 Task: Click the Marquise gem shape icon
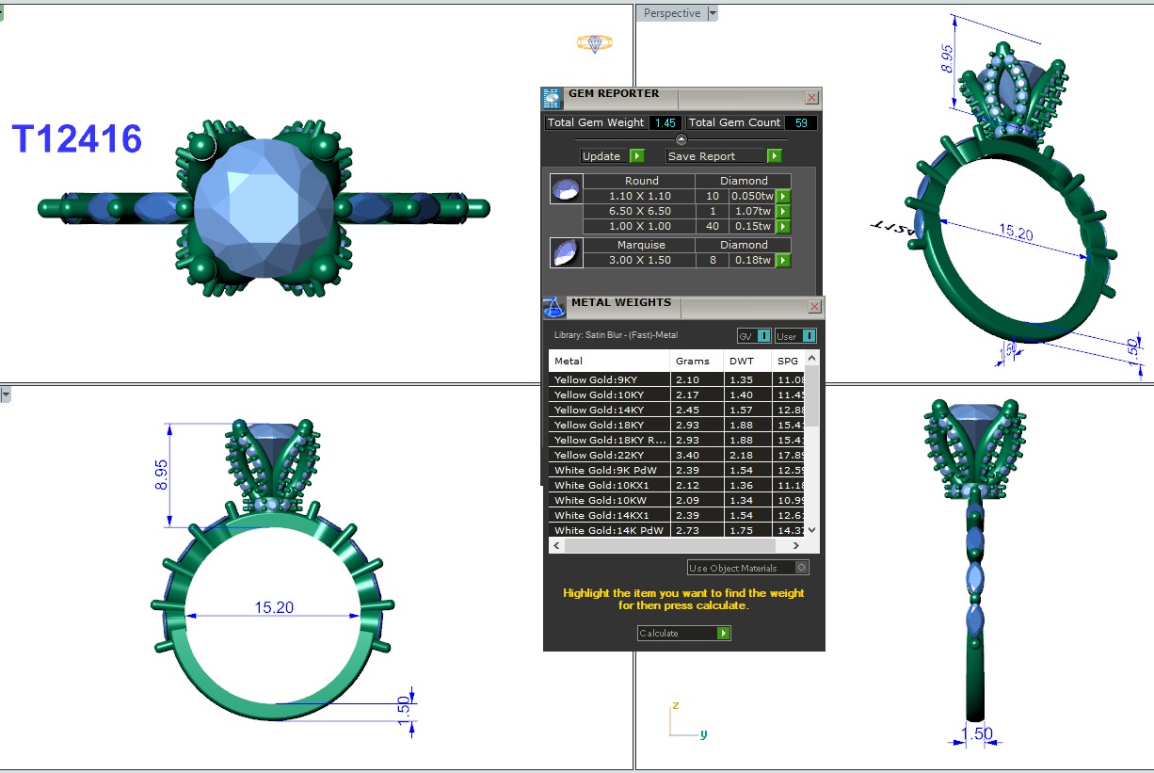coord(565,253)
